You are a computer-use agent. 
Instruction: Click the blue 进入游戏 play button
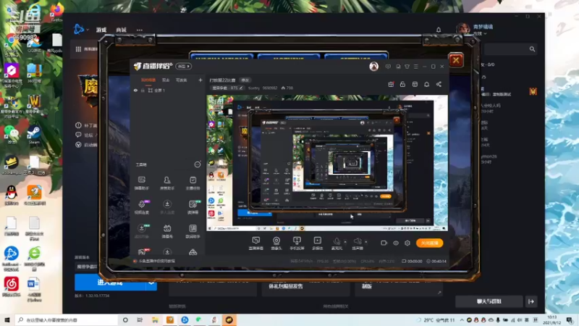click(x=110, y=283)
